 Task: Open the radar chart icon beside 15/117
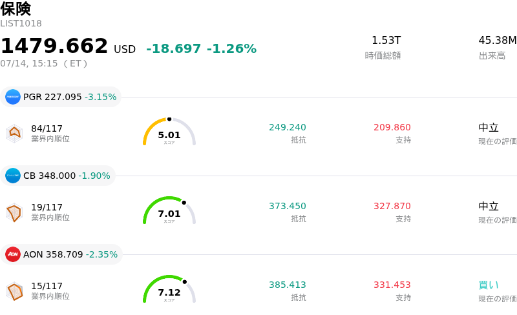14,291
